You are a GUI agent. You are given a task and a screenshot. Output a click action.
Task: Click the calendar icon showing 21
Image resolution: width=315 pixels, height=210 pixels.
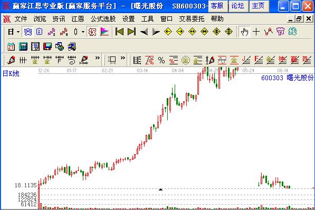pyautogui.click(x=11, y=46)
